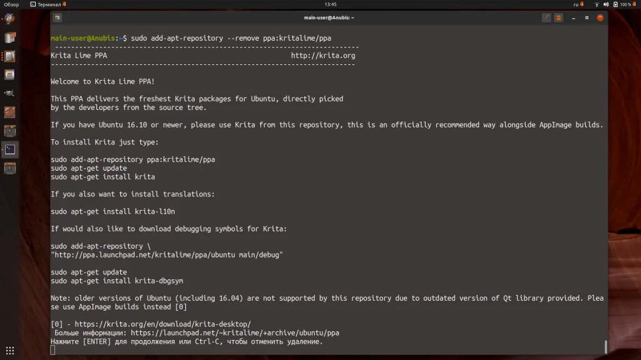
Task: Expand the ru keyboard layout menu
Action: (x=578, y=4)
